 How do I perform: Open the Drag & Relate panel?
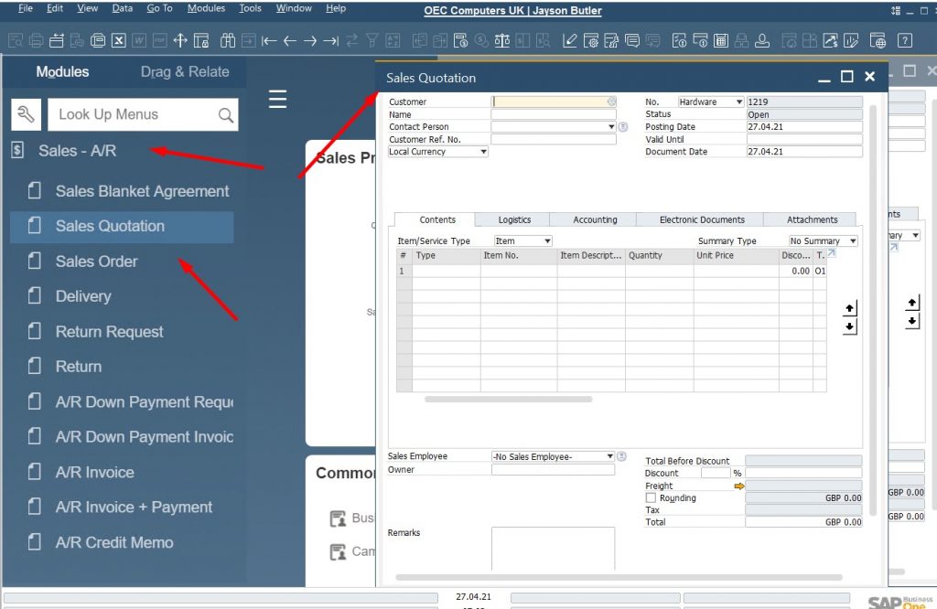point(186,71)
